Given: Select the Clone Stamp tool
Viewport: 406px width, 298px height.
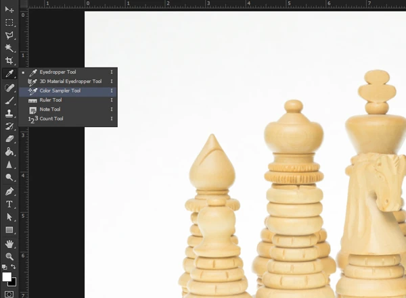Looking at the screenshot, I should tap(9, 114).
